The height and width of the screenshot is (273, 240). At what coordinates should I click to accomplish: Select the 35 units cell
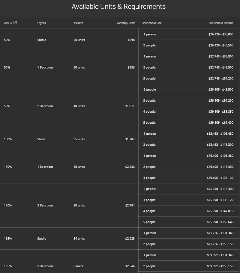click(79, 139)
